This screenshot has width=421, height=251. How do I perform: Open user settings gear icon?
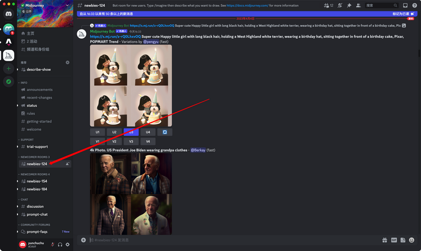coord(67,244)
